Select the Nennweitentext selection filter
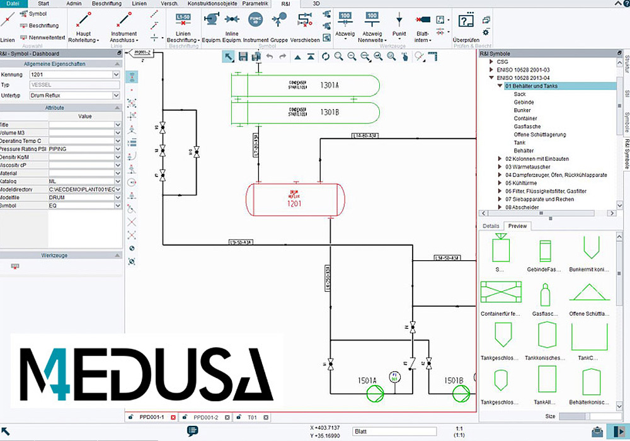 [x=43, y=37]
